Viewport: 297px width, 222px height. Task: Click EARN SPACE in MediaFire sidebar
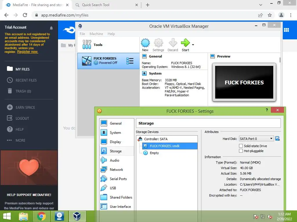point(21,108)
